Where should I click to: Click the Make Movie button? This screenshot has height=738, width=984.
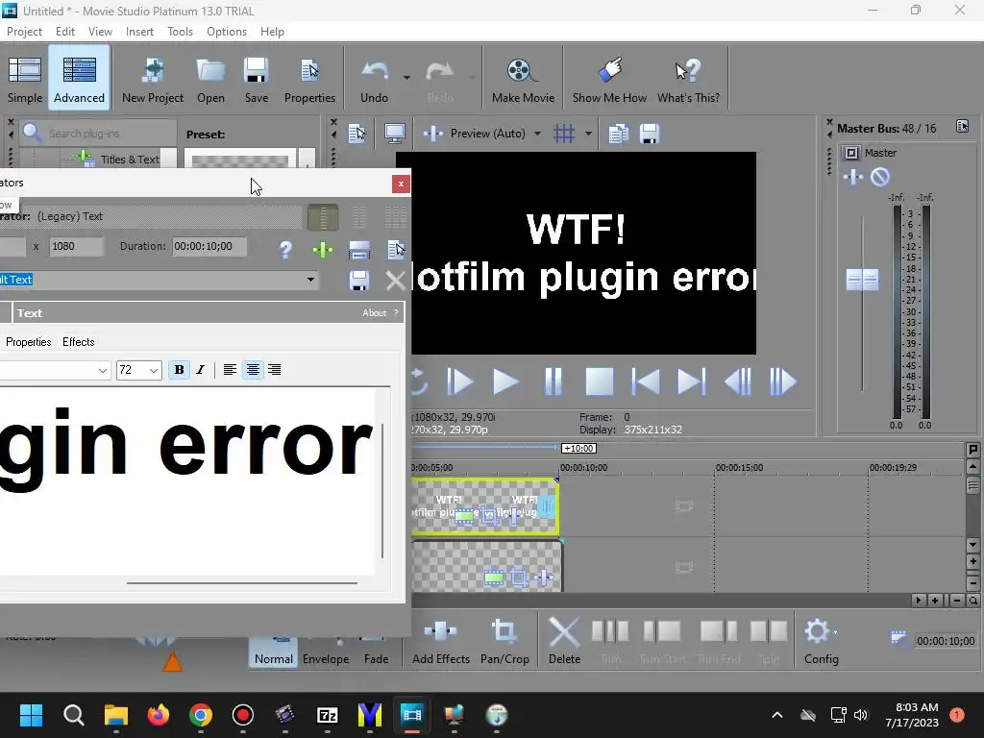pyautogui.click(x=523, y=79)
